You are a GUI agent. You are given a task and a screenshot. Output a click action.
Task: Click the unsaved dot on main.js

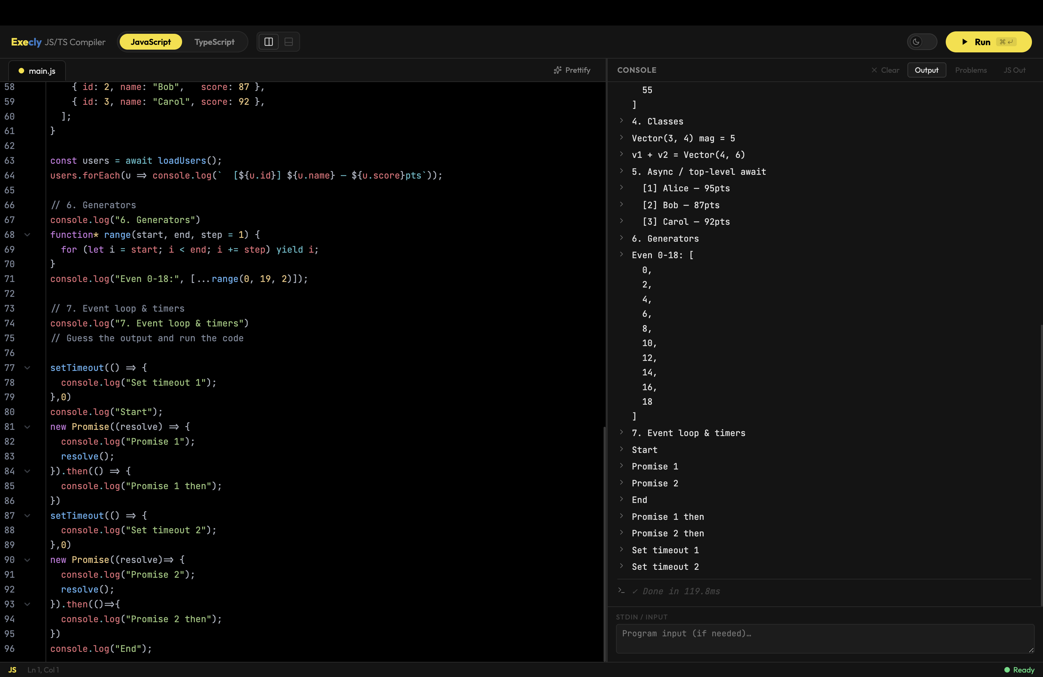[21, 71]
